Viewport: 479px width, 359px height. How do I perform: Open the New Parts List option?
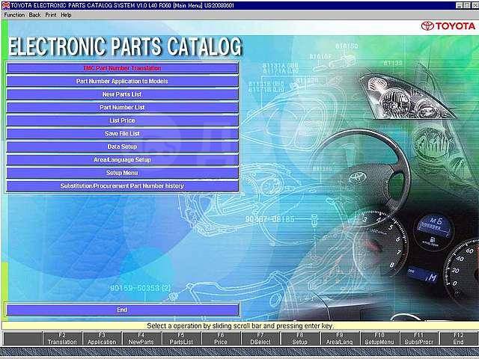click(122, 94)
